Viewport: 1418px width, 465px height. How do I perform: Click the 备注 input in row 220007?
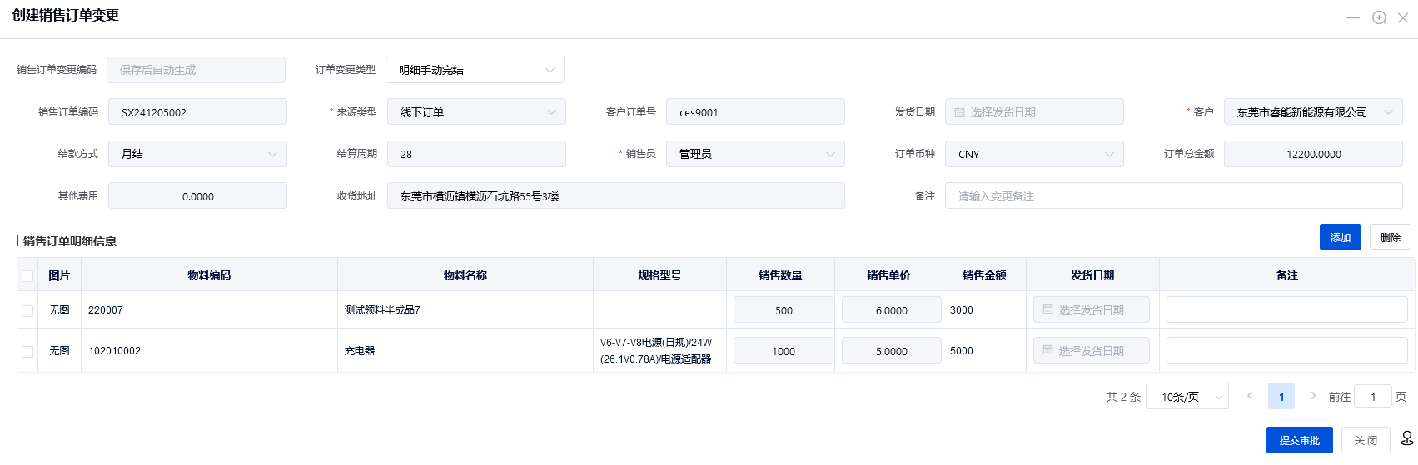tap(1287, 309)
